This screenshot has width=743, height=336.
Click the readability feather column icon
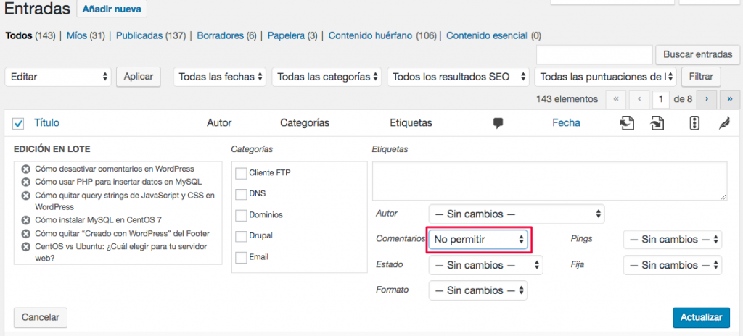point(723,123)
